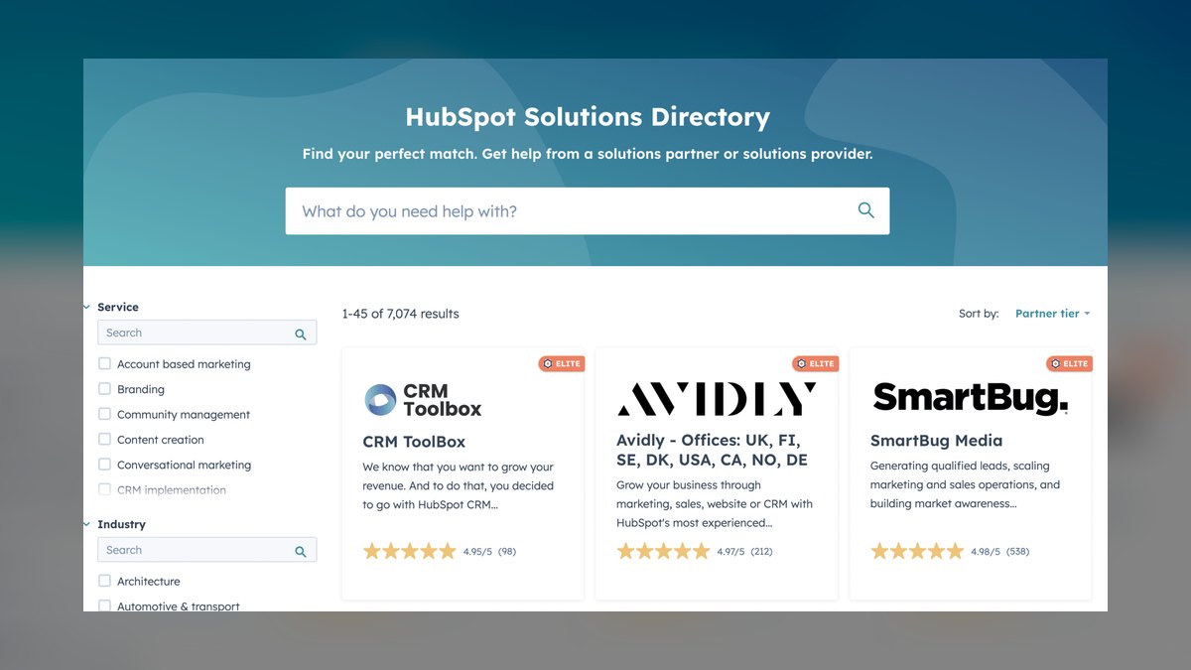
Task: Toggle the CRM implementation checkbox
Action: click(x=104, y=489)
